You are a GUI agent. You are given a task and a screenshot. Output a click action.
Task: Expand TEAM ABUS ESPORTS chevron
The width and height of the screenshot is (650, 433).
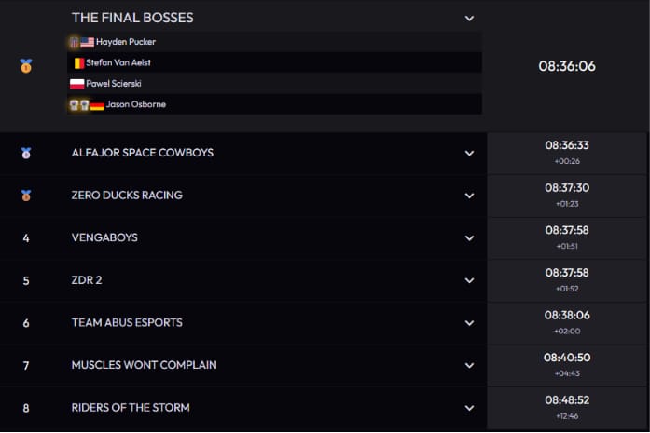click(469, 323)
